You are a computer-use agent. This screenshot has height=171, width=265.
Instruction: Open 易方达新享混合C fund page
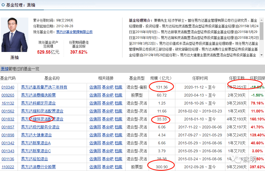coord(36,151)
